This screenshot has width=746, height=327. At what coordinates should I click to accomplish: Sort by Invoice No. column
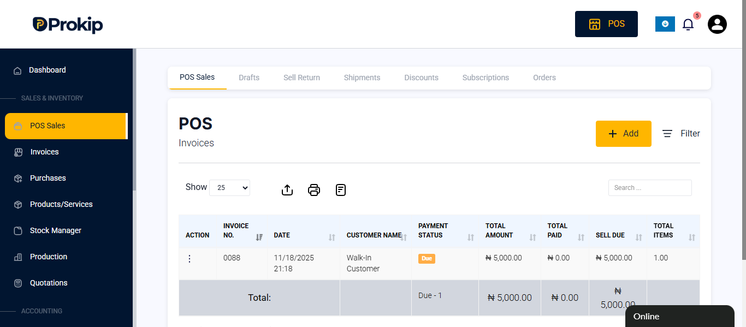coord(242,231)
